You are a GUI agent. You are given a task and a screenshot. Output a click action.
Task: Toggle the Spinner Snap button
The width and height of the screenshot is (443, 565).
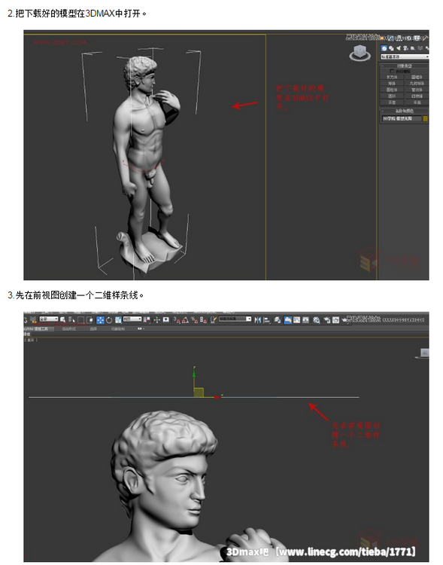[x=203, y=320]
